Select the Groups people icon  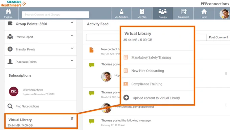click(x=162, y=12)
